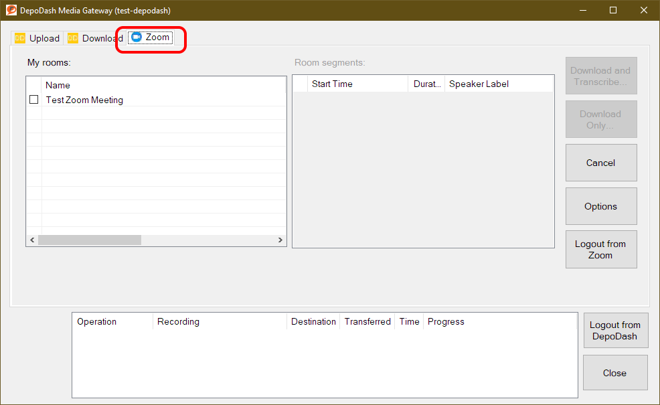
Task: Click the horizontal scrollbar thumb in My rooms
Action: click(90, 240)
